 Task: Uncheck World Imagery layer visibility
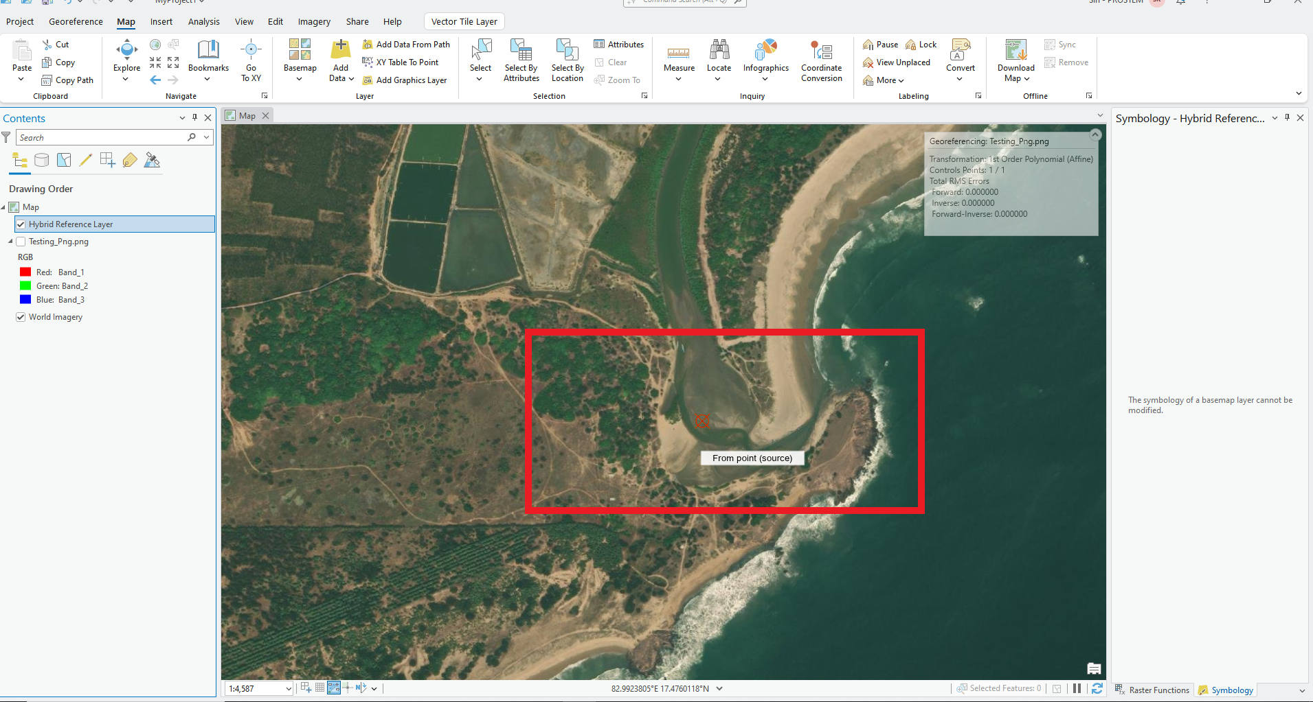point(21,317)
